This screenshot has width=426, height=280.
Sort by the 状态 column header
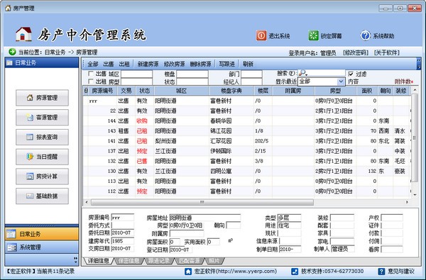pyautogui.click(x=145, y=91)
